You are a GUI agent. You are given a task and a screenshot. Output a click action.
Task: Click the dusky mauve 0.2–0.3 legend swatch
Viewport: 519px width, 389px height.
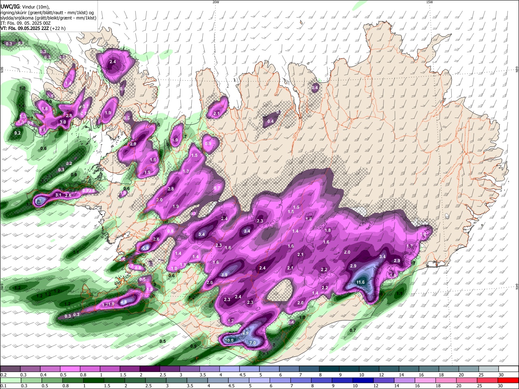click(x=10, y=369)
